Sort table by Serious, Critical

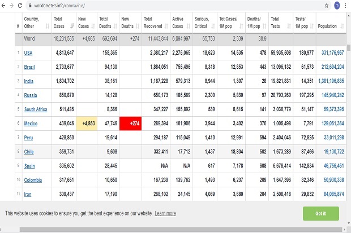pyautogui.click(x=205, y=23)
